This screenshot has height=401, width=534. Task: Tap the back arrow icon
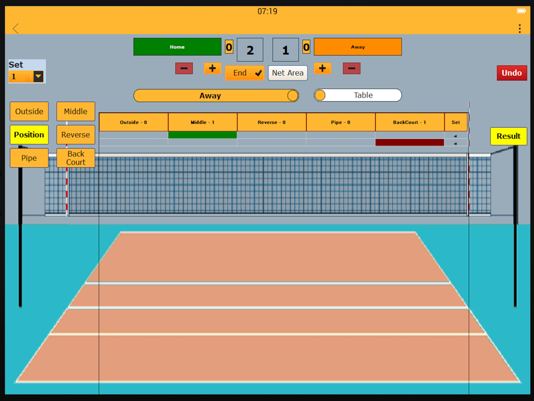click(x=15, y=28)
